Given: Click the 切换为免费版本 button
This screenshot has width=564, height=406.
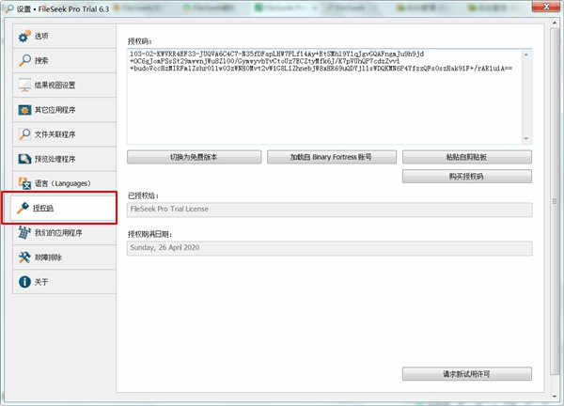Looking at the screenshot, I should 195,157.
